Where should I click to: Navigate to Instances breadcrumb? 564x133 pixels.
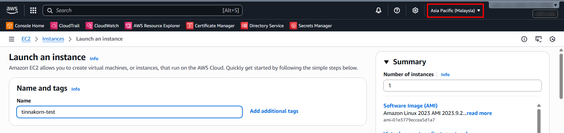click(x=53, y=39)
